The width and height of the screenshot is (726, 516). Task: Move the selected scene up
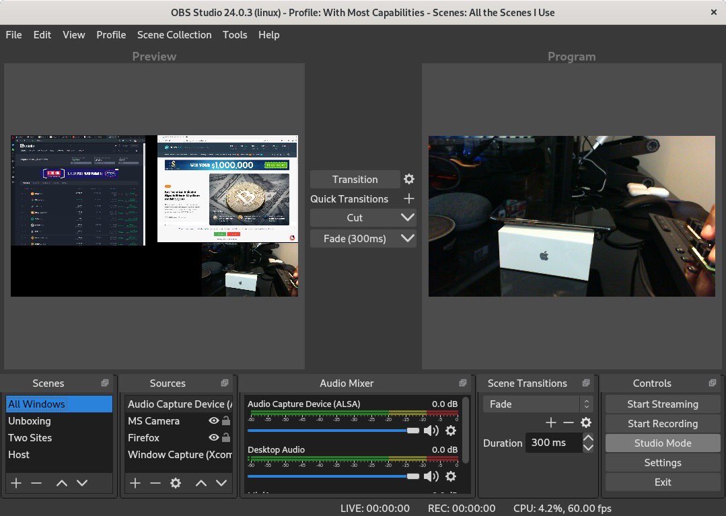click(x=62, y=483)
